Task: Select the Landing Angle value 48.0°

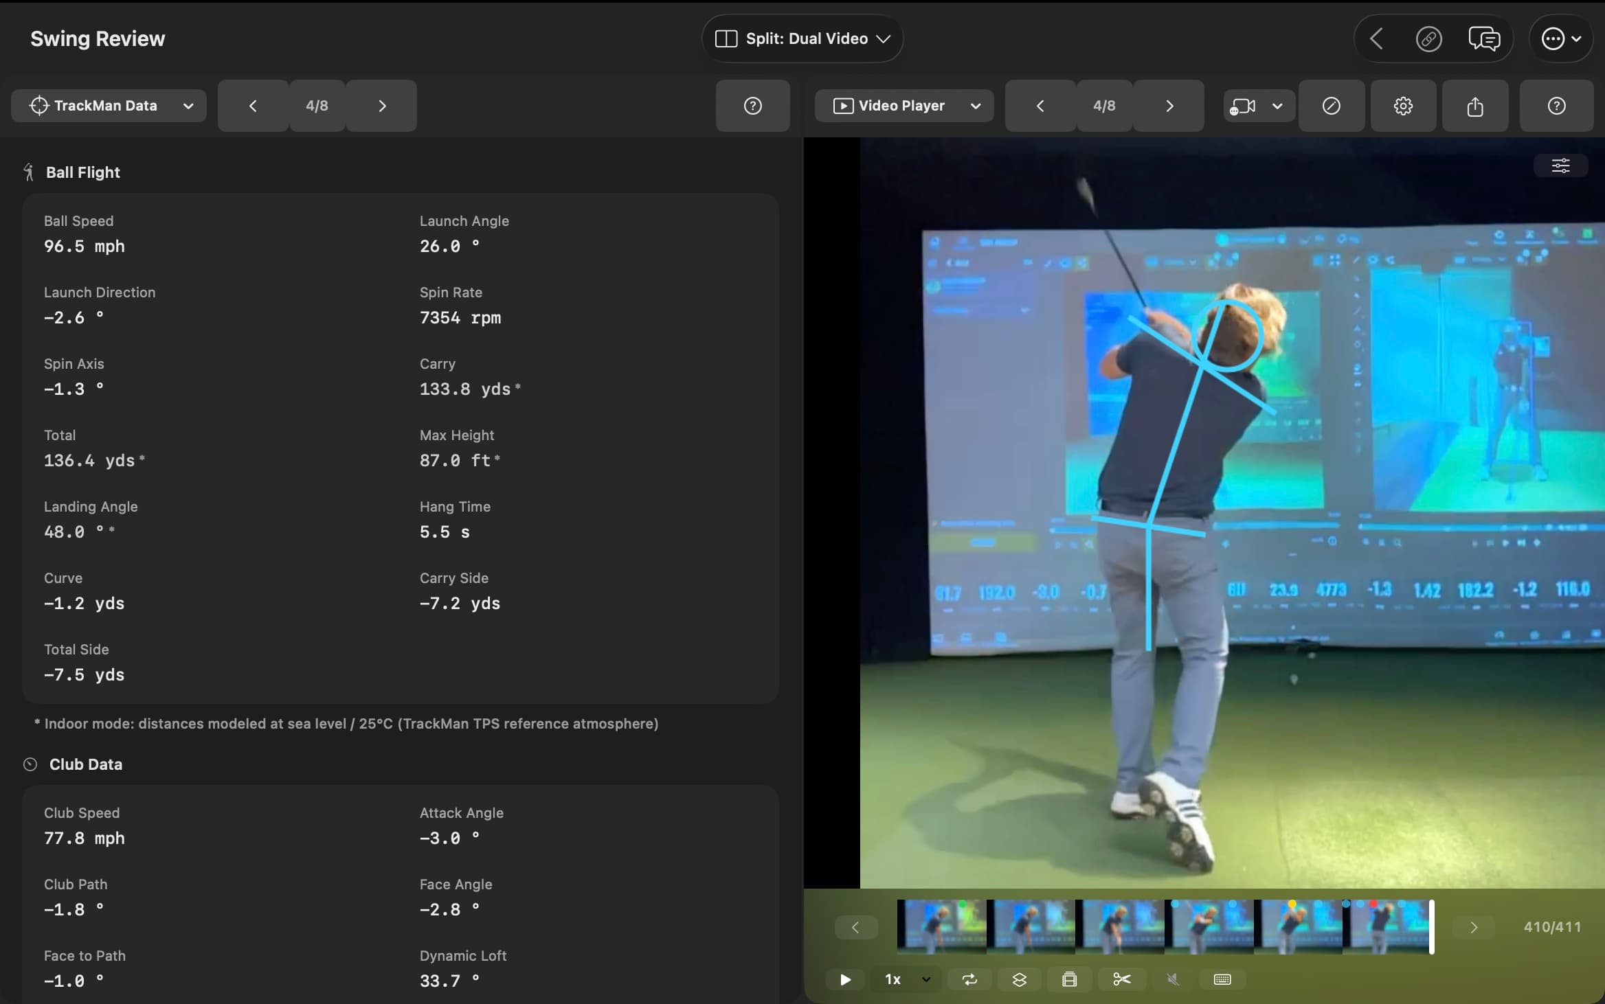Action: [x=74, y=532]
